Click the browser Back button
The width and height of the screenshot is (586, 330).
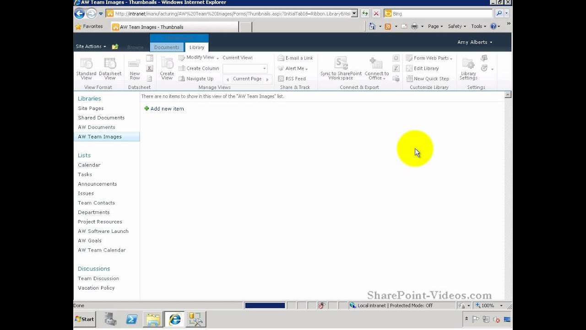80,13
